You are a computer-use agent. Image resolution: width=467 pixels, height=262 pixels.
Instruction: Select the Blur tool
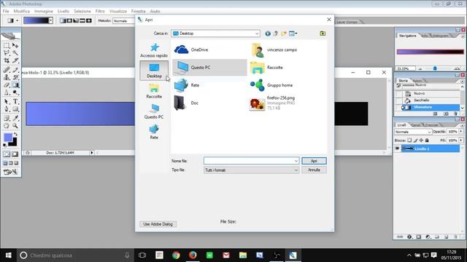click(x=7, y=92)
